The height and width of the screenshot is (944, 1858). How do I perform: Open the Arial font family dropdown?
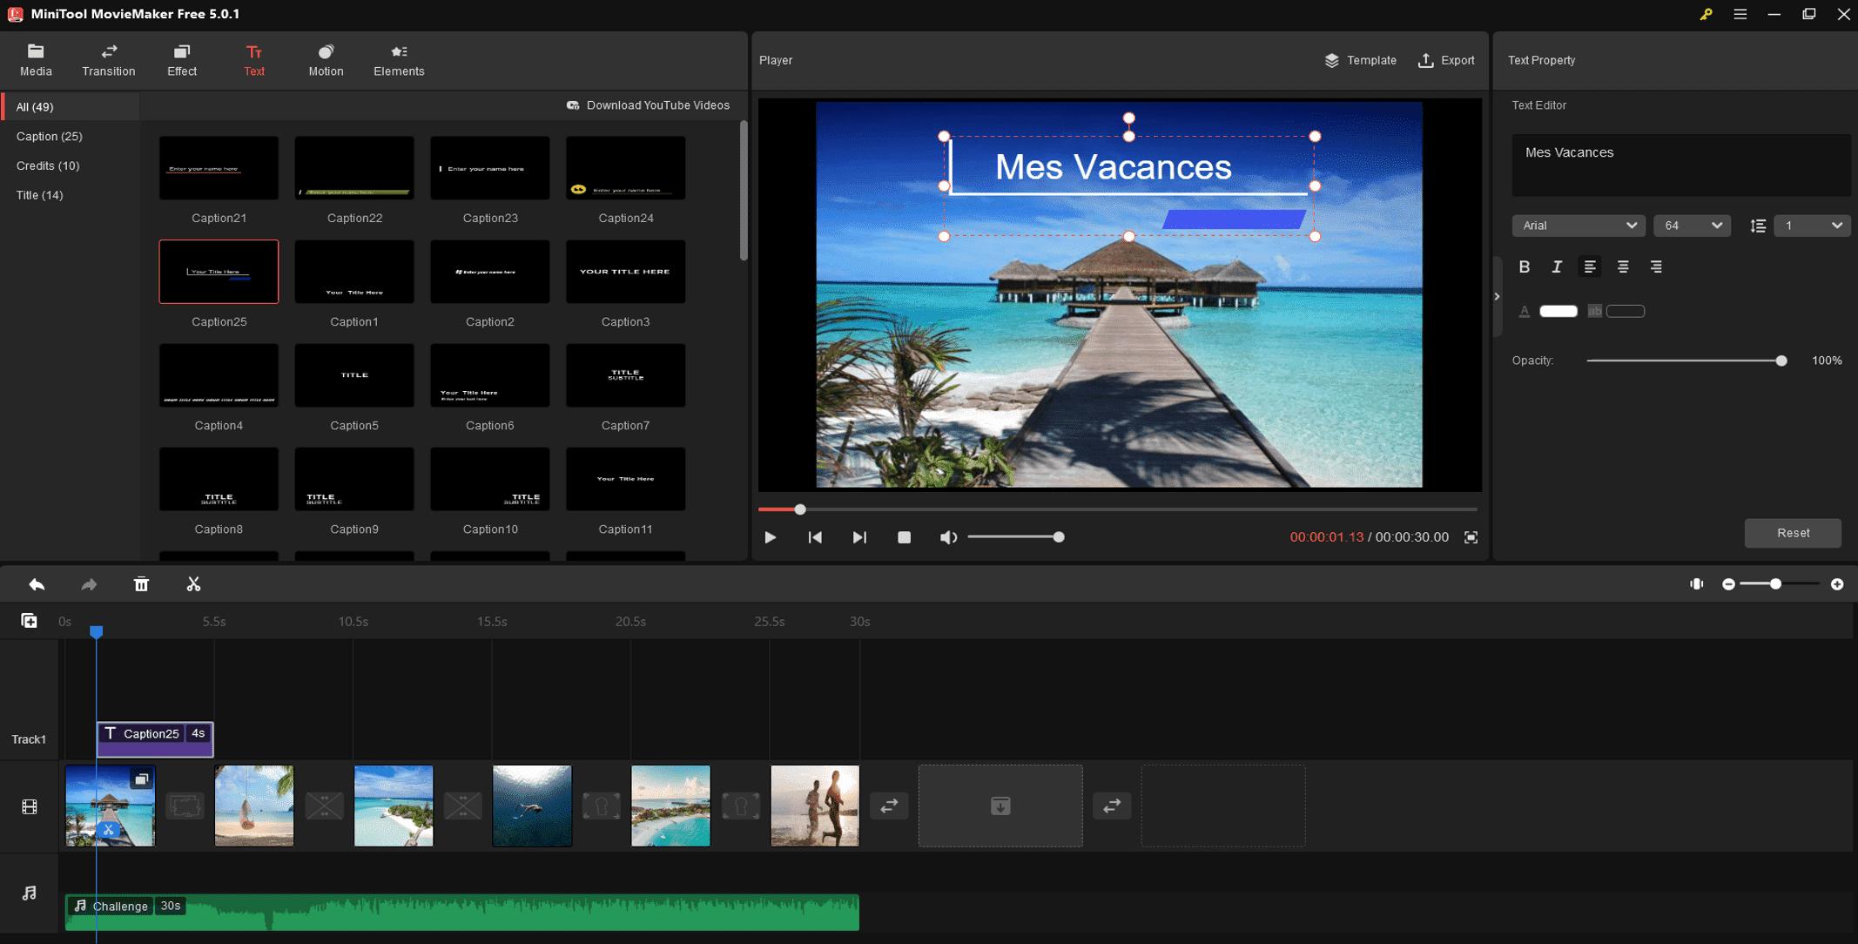point(1578,226)
